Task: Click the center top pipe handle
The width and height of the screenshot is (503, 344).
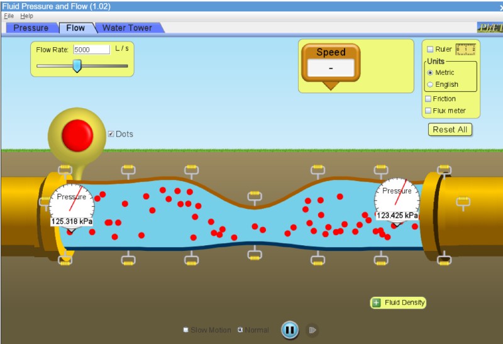Action: click(x=254, y=197)
